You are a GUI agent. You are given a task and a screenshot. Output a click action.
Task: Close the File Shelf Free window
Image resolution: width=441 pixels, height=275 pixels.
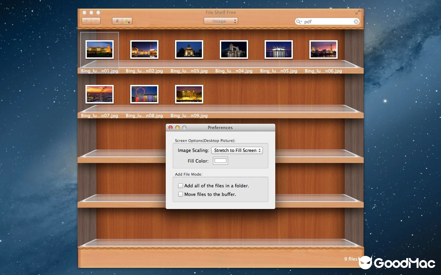pos(84,12)
